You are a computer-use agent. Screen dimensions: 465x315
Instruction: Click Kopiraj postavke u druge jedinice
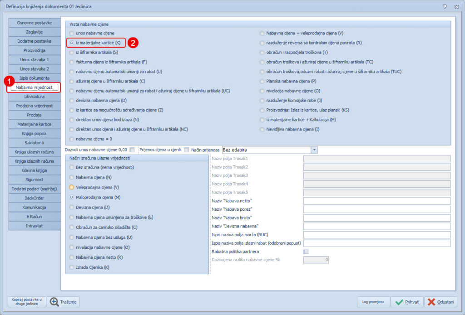tap(27, 302)
